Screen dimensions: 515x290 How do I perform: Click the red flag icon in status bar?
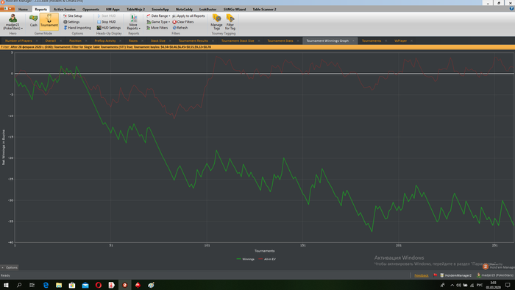coord(436,275)
